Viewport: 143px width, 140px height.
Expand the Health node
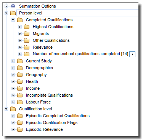pyautogui.click(x=13, y=81)
